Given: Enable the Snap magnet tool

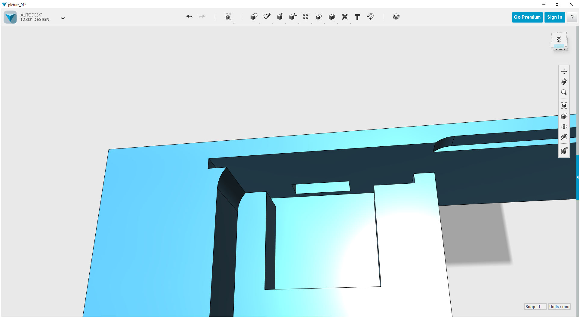Looking at the screenshot, I should (370, 17).
